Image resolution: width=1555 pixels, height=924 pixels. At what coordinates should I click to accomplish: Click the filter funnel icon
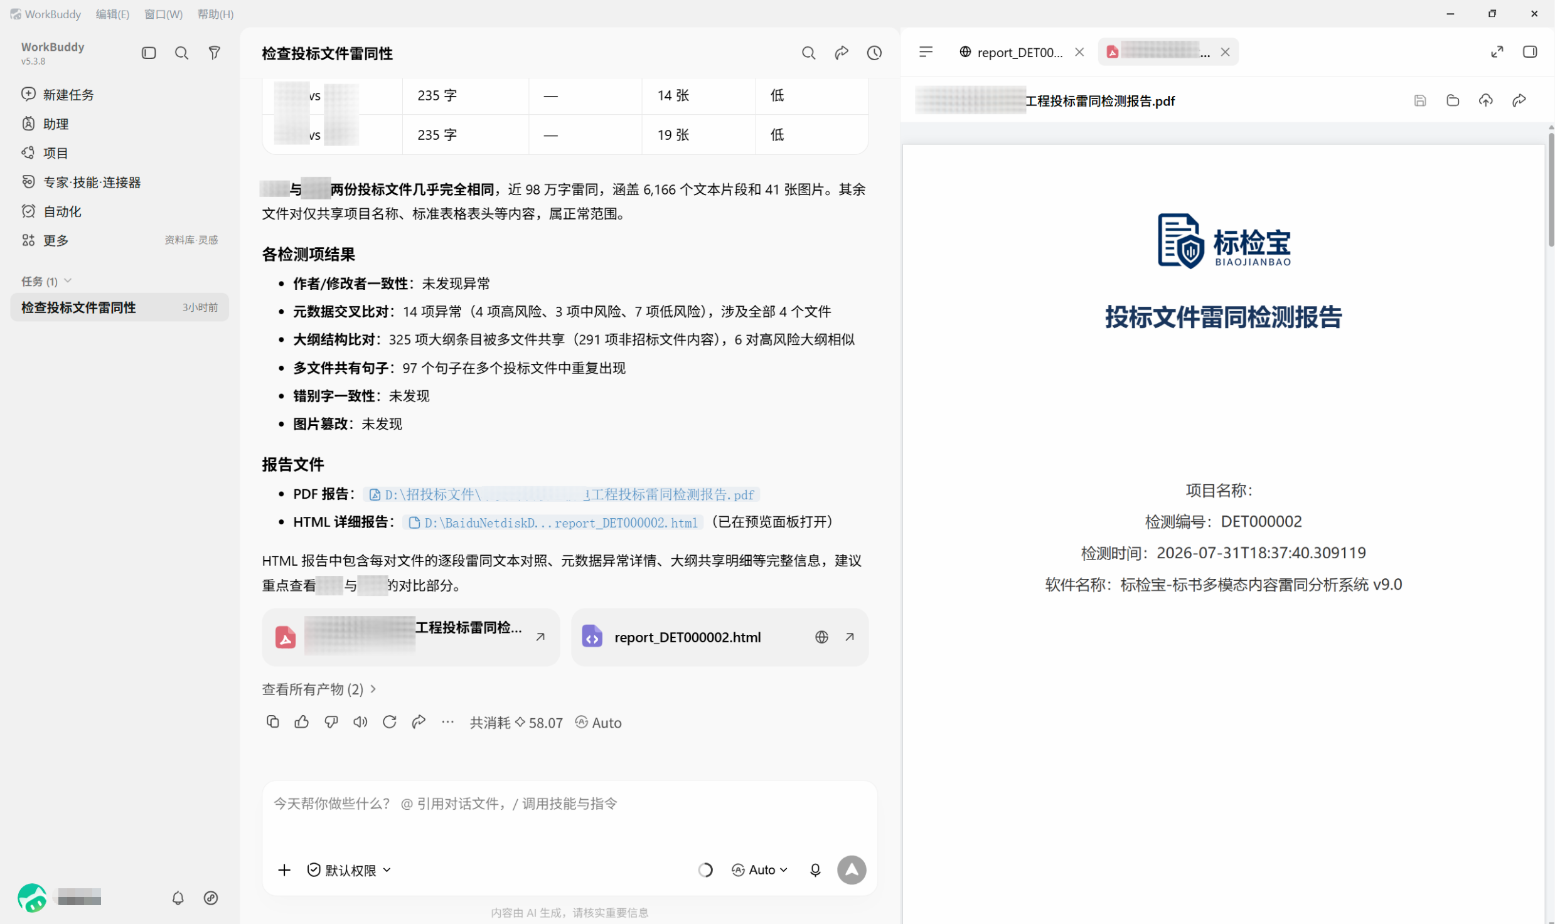pyautogui.click(x=214, y=53)
